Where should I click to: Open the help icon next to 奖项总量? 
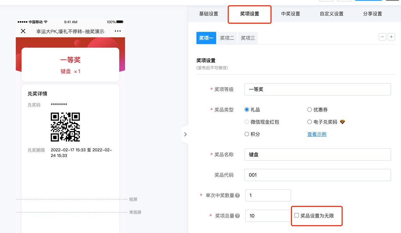pos(237,216)
